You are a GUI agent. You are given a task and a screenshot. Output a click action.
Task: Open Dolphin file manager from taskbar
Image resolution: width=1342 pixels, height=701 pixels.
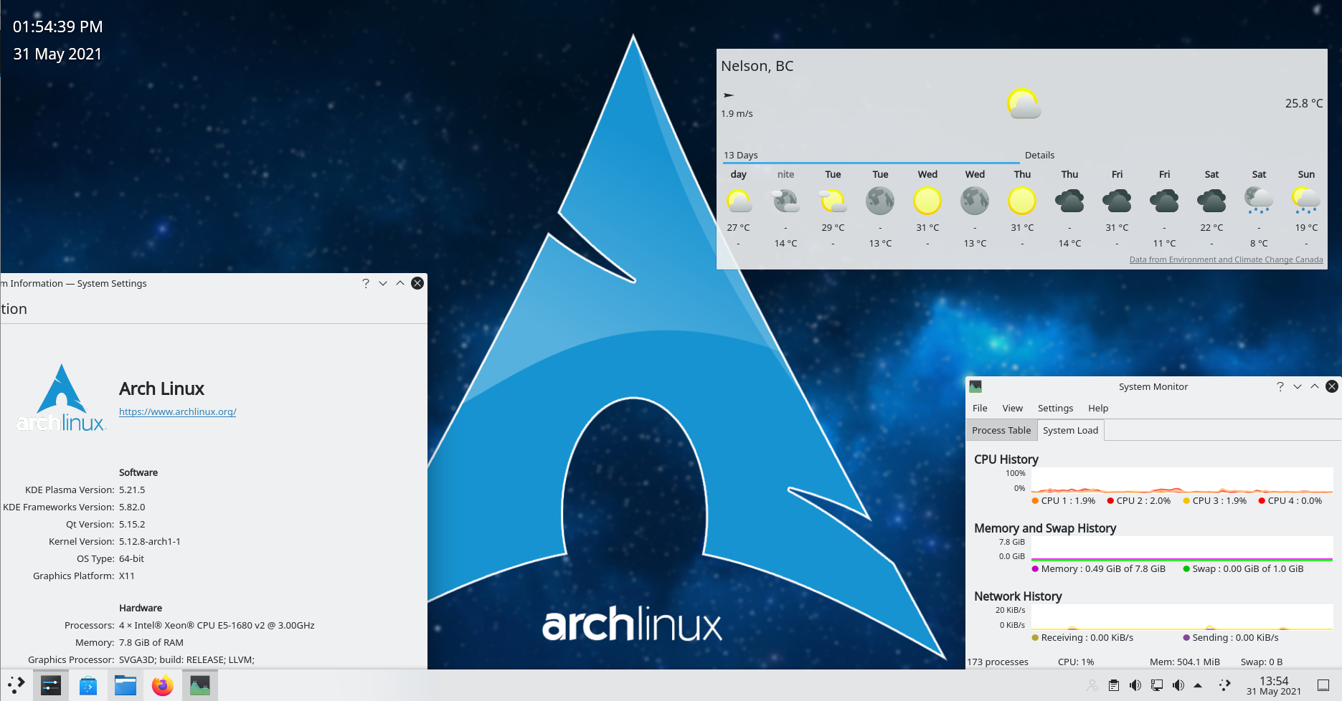pos(126,686)
